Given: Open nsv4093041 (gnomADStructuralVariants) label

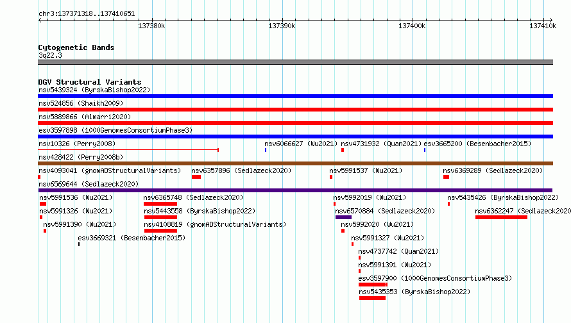Looking at the screenshot, I should 110,170.
